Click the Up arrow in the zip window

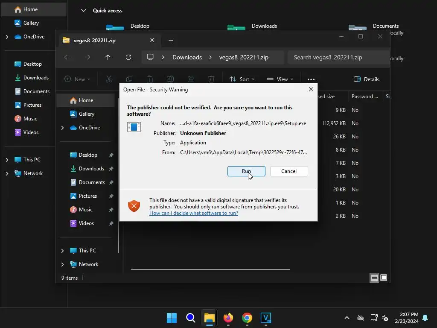point(108,57)
